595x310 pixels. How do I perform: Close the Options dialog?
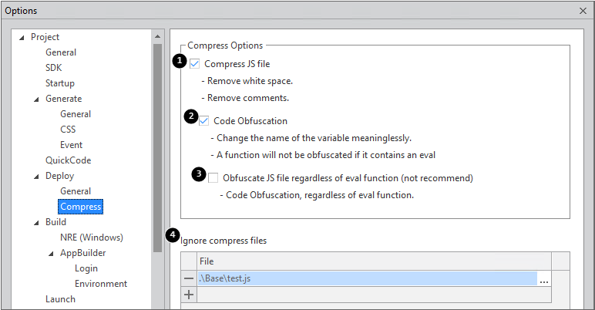(583, 10)
